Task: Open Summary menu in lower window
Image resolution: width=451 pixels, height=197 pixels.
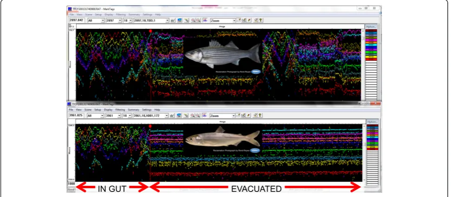Action: coord(133,110)
